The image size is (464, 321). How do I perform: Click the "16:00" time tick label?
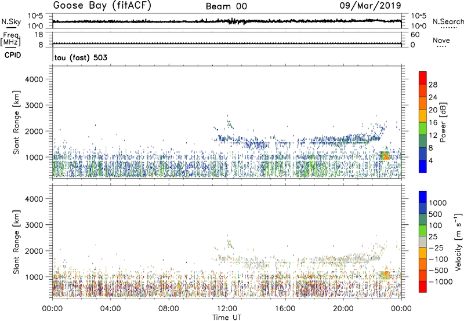coord(285,309)
